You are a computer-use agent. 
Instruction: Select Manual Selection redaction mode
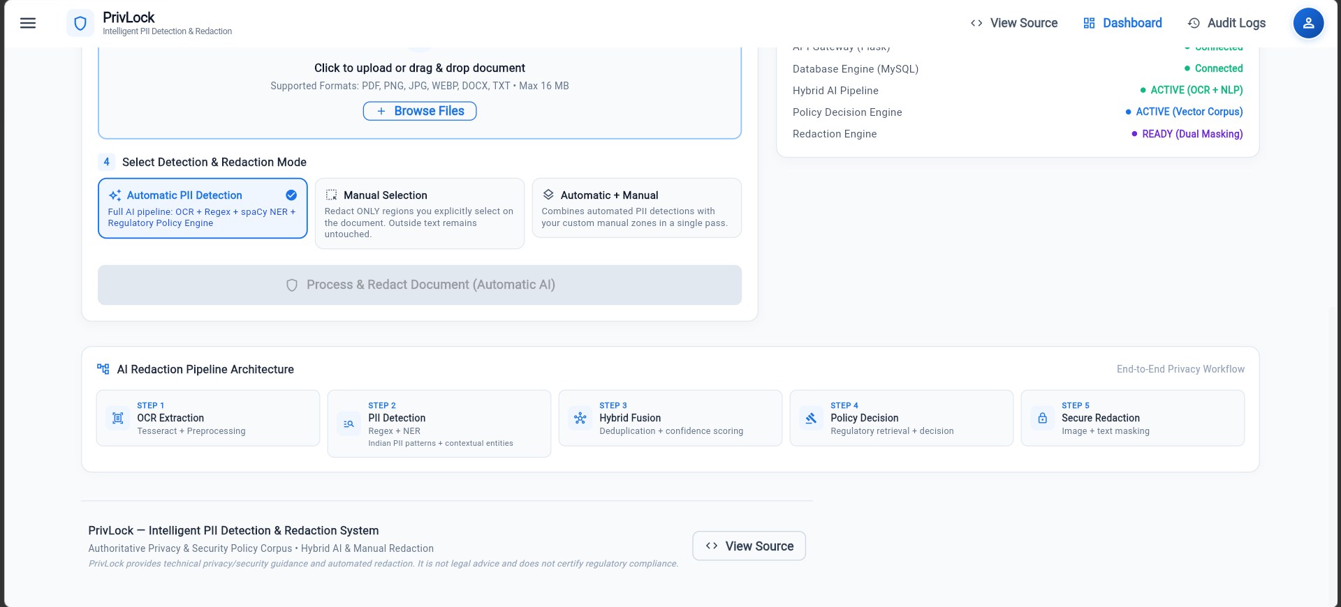tap(420, 213)
